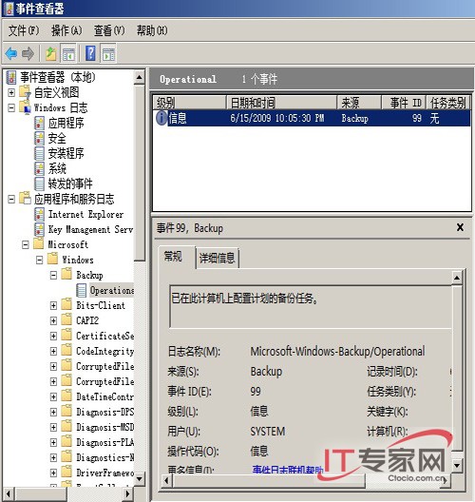Open the Operational log under Backup

pyautogui.click(x=112, y=290)
